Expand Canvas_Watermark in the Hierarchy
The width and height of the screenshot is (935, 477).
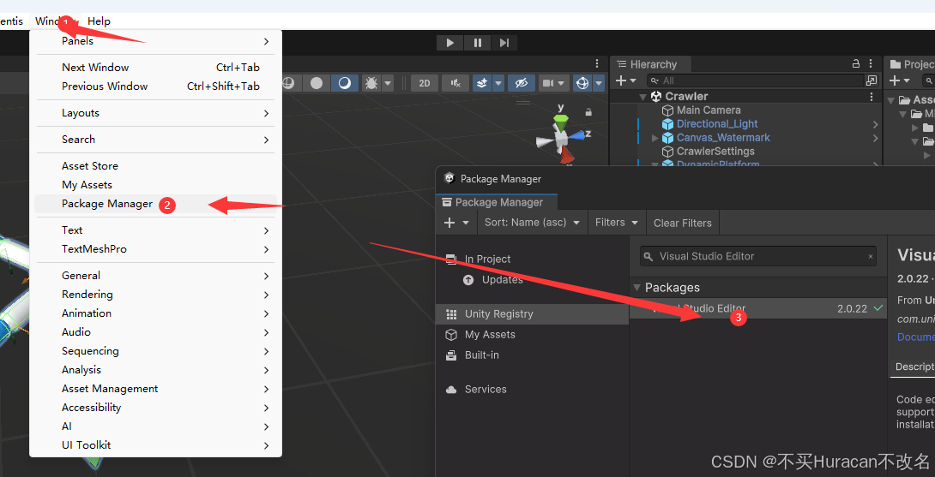pos(654,138)
